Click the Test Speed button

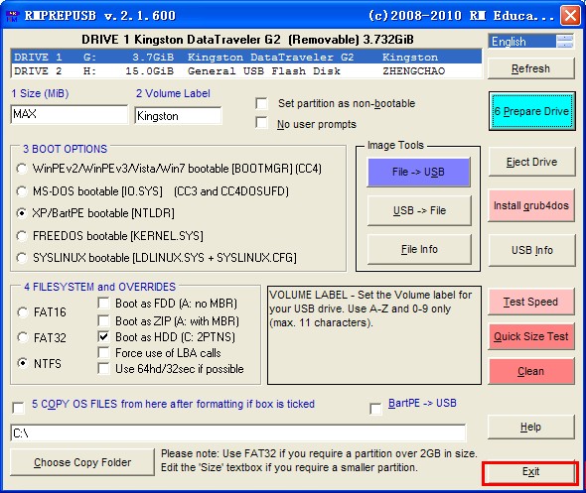[x=530, y=302]
